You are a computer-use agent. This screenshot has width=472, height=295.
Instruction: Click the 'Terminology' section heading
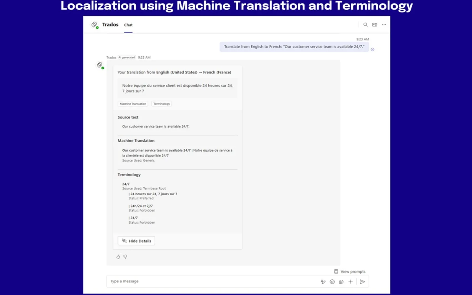[x=129, y=175]
